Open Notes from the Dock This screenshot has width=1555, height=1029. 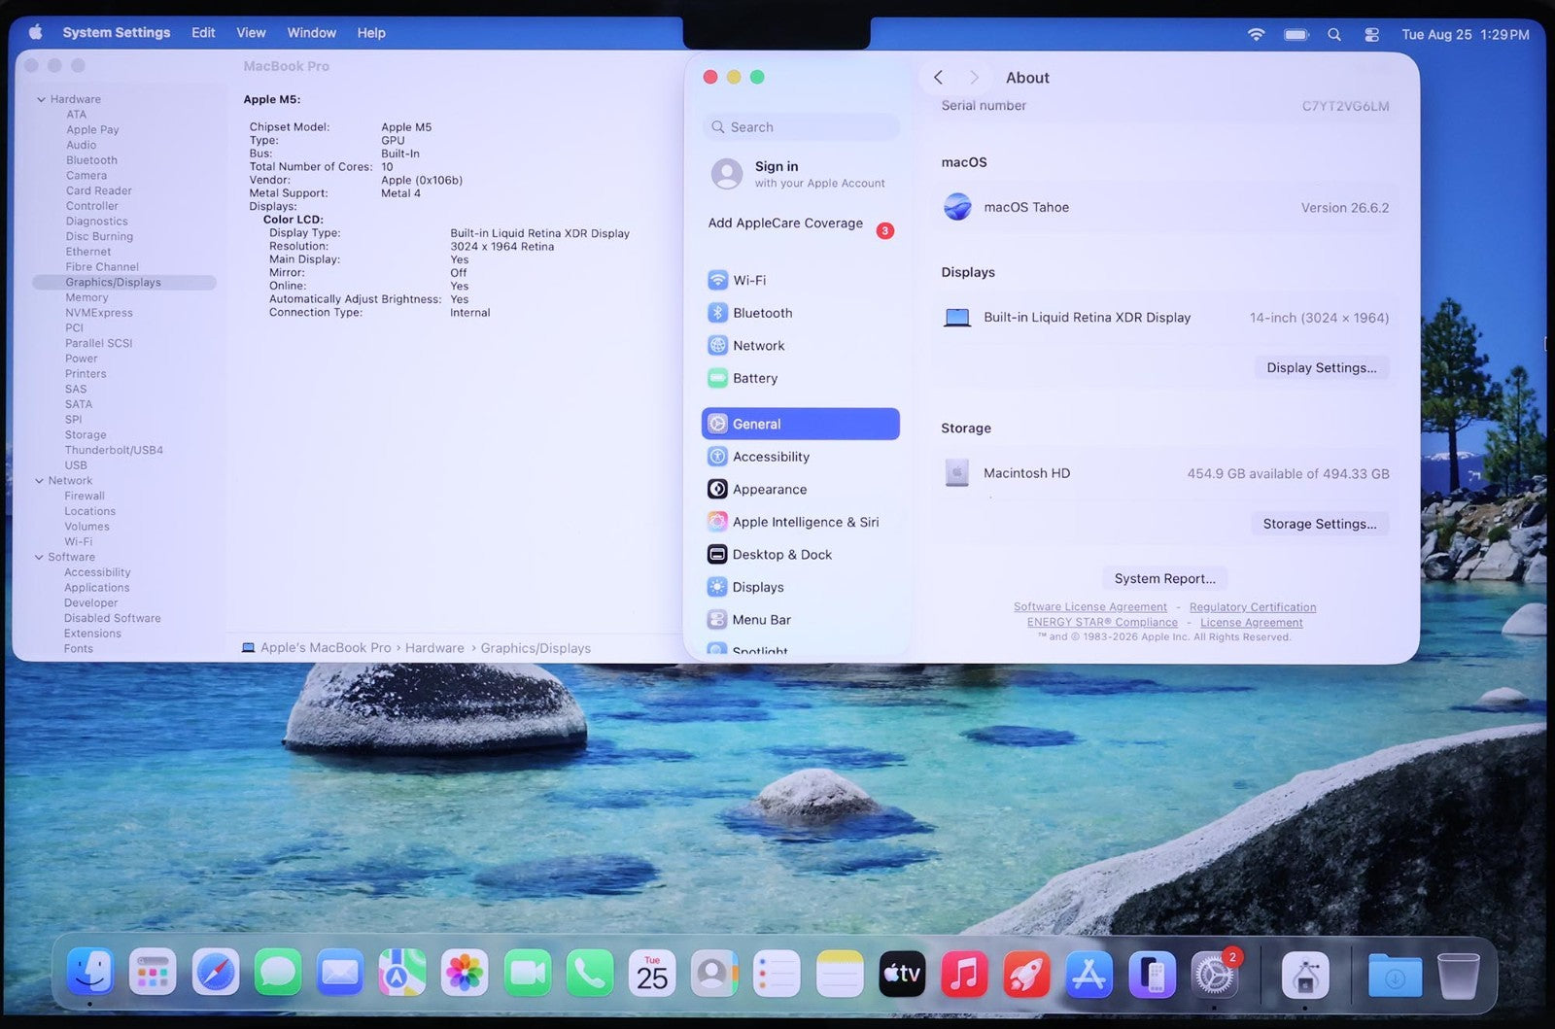(840, 972)
